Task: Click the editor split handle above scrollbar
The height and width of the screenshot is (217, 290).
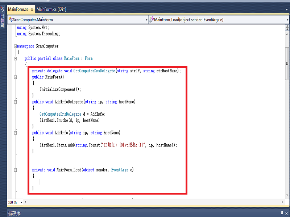Action: [x=287, y=28]
